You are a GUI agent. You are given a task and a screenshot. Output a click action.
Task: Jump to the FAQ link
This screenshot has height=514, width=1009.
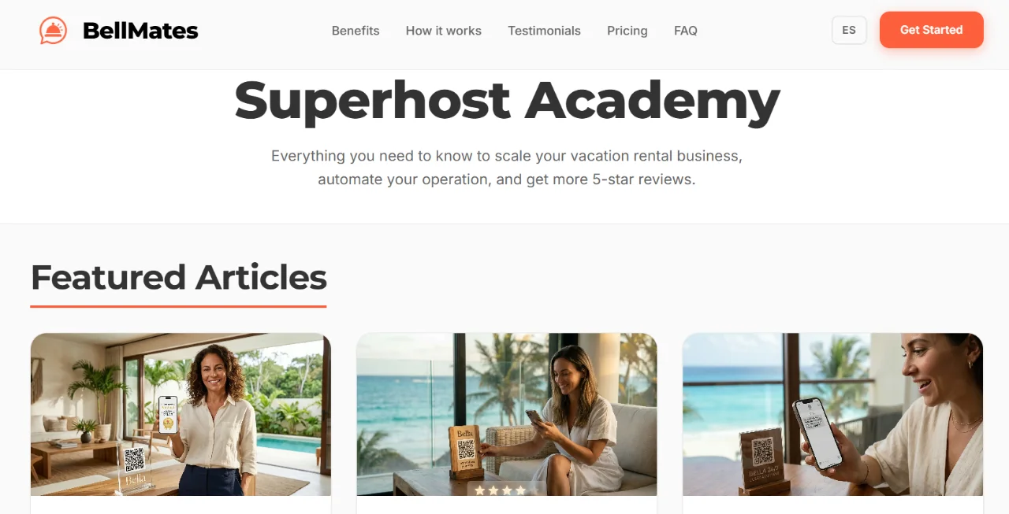click(x=686, y=31)
